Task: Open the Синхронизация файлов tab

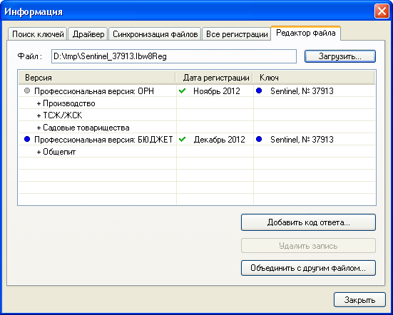Action: 155,34
